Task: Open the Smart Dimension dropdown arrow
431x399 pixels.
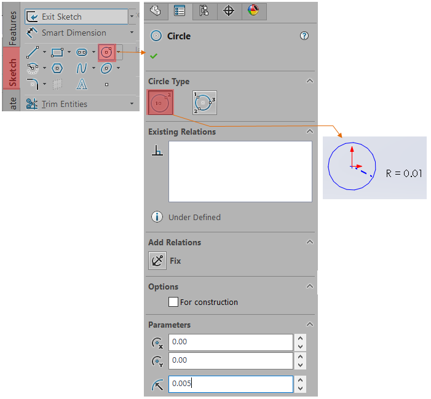Action: tap(132, 33)
